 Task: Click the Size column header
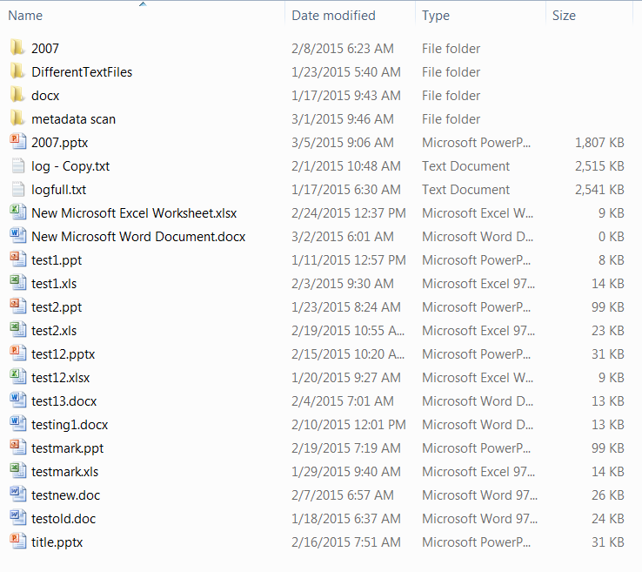pyautogui.click(x=564, y=16)
